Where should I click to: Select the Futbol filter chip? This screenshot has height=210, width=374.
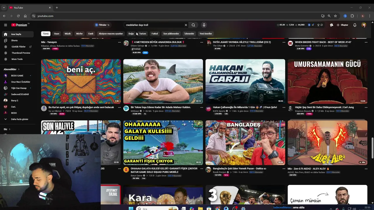(x=155, y=34)
